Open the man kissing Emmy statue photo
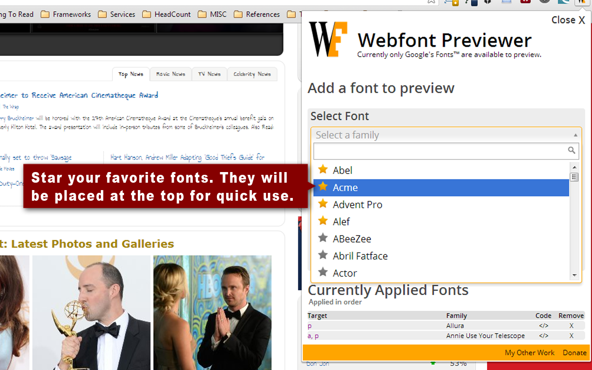Viewport: 592px width, 370px height. pos(91,313)
